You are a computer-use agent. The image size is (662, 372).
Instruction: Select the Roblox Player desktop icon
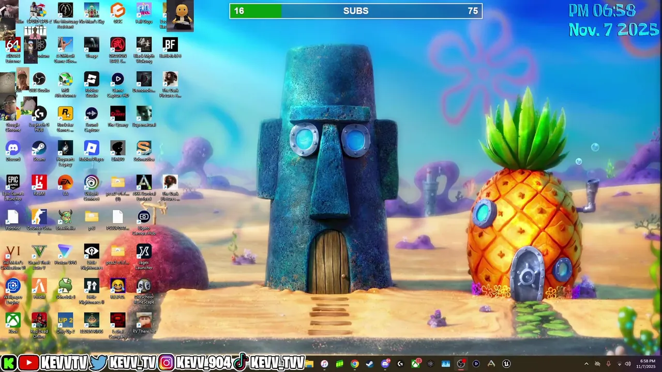click(x=92, y=151)
